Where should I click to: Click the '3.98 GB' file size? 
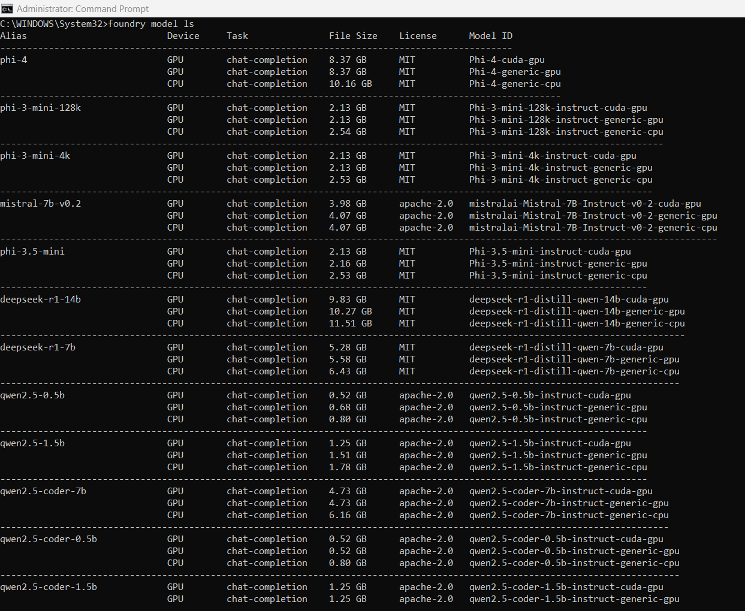[x=348, y=204]
